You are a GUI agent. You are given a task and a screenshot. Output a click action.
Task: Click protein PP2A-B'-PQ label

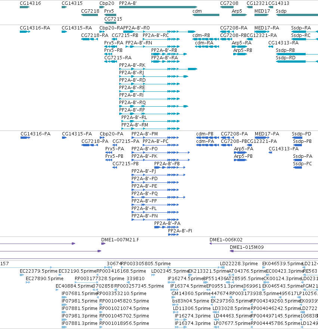tap(145, 194)
